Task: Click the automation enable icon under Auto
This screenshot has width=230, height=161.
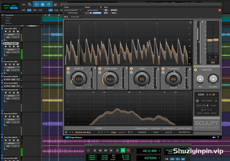Action: click(x=106, y=10)
